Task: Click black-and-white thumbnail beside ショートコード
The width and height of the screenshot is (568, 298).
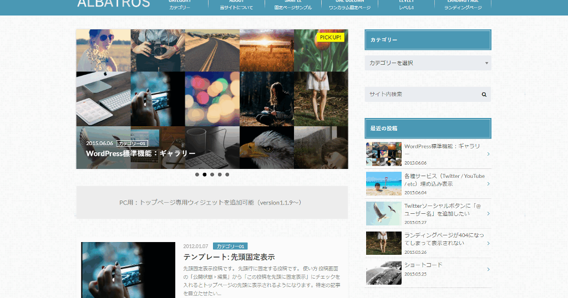Action: pyautogui.click(x=384, y=273)
